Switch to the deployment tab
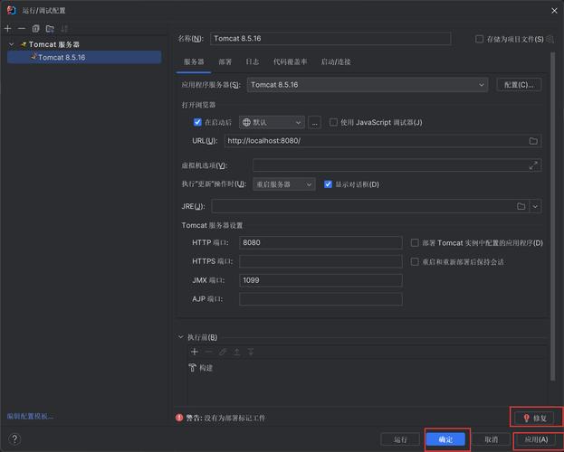This screenshot has width=564, height=452. (x=225, y=61)
